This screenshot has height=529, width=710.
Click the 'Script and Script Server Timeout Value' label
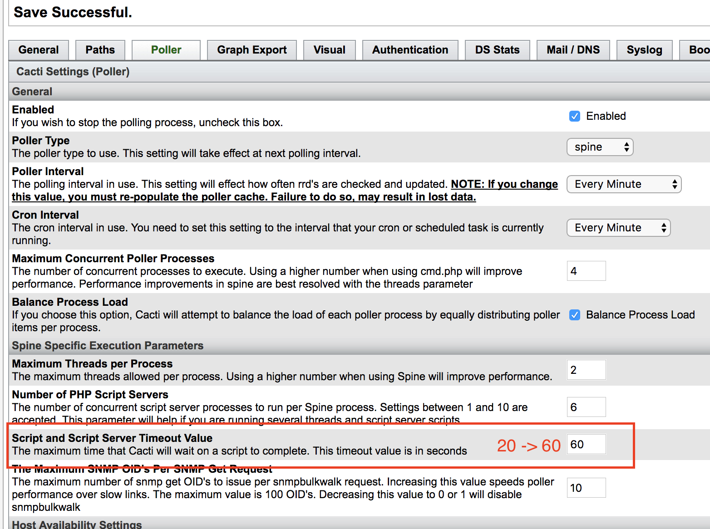pos(112,438)
